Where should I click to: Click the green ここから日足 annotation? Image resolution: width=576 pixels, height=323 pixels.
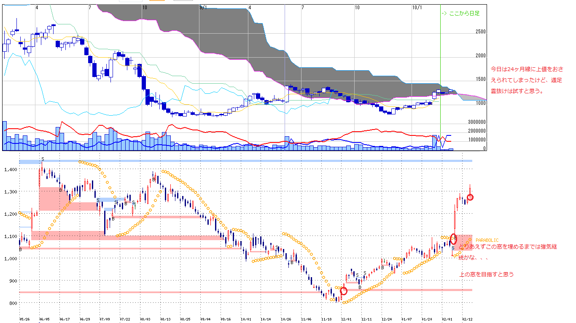(x=460, y=13)
